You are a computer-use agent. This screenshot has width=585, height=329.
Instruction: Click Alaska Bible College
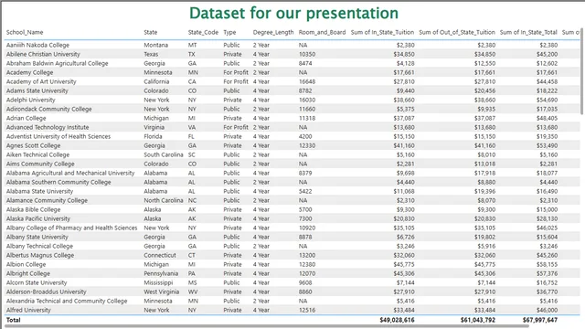click(x=33, y=209)
